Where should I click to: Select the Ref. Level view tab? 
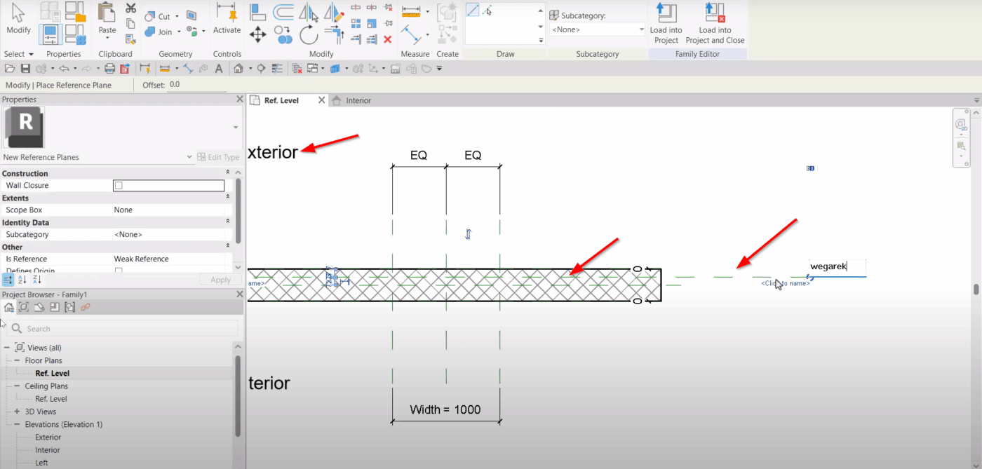coord(281,100)
